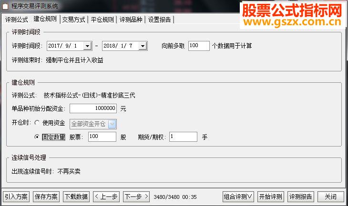Click the 股票 quantity field showing 100
The image size is (348, 206).
tap(102, 137)
